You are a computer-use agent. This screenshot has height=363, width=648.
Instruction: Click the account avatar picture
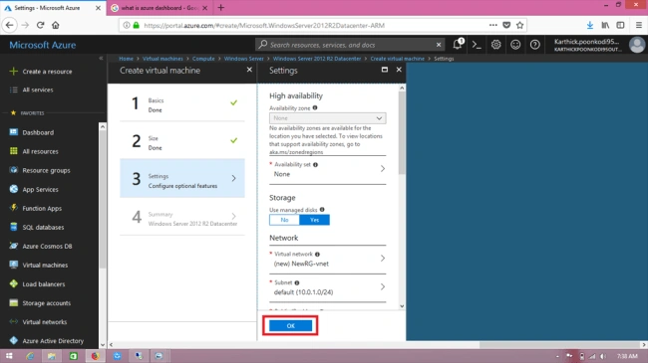637,45
